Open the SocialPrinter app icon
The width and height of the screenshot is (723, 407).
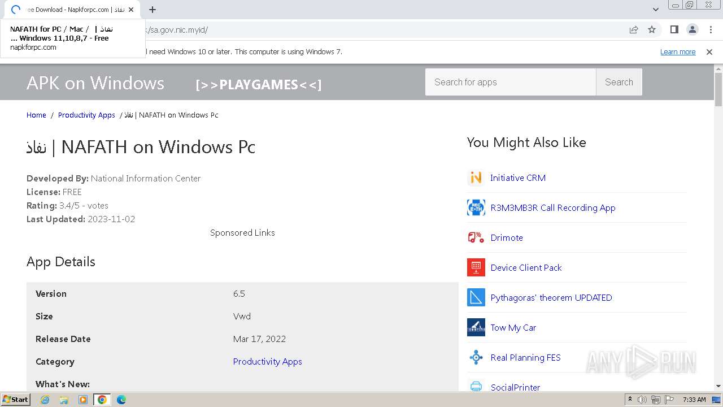[x=476, y=386]
